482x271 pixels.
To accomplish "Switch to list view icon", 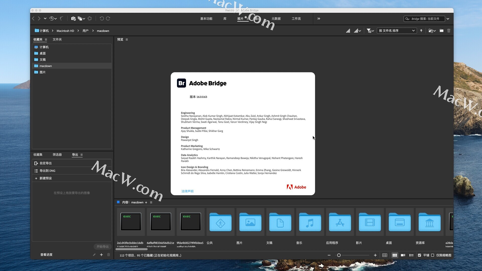I will tap(411, 255).
